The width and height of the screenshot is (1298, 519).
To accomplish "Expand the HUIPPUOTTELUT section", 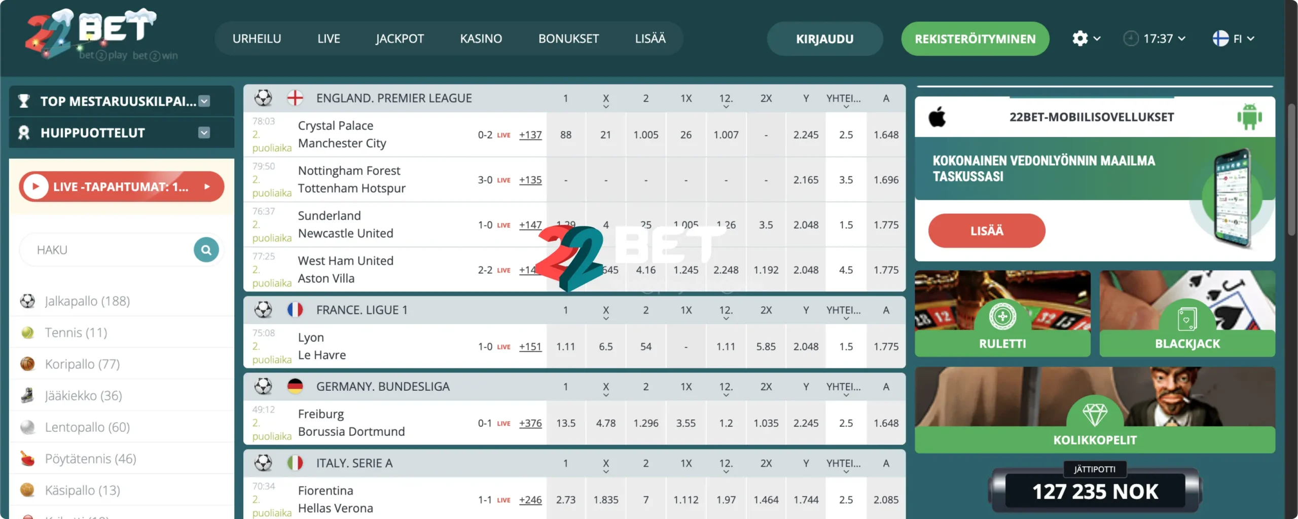I will coord(203,132).
